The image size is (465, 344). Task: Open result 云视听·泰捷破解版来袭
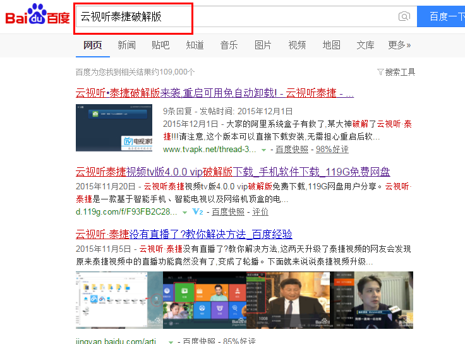(215, 93)
